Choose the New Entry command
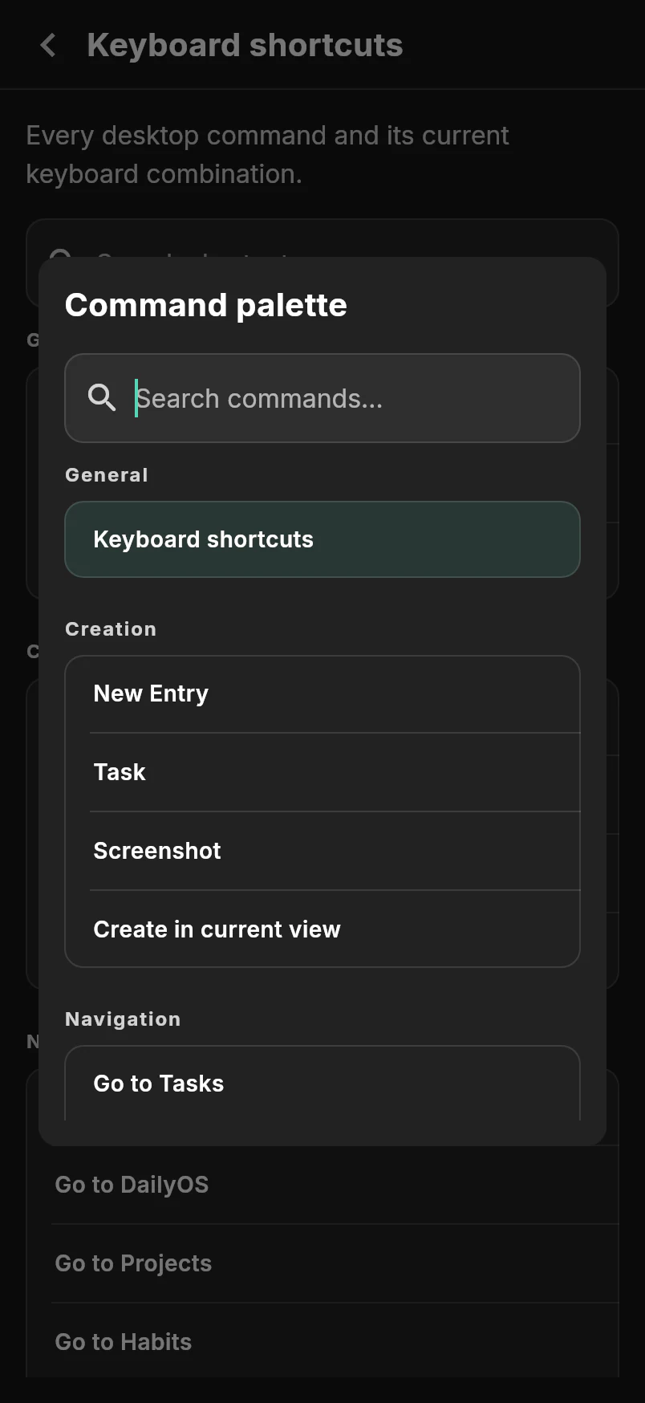 [x=322, y=694]
